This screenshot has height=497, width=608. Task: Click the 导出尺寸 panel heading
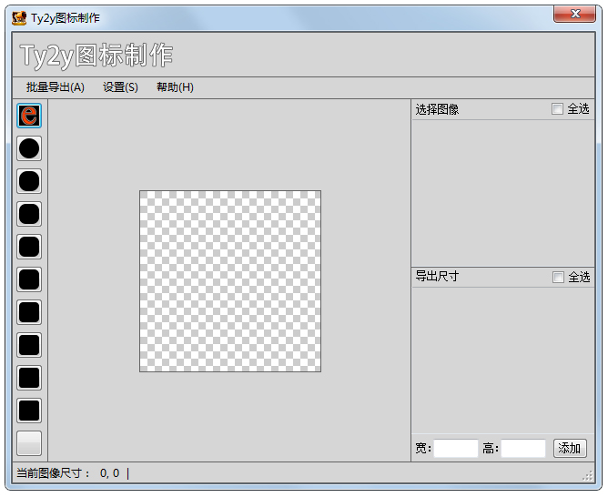pos(437,277)
